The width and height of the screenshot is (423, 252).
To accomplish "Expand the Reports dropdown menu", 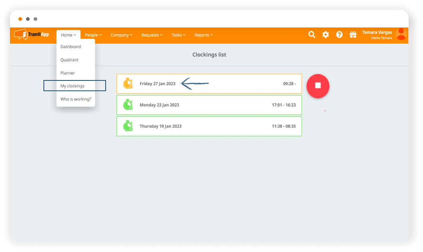I will [x=203, y=35].
